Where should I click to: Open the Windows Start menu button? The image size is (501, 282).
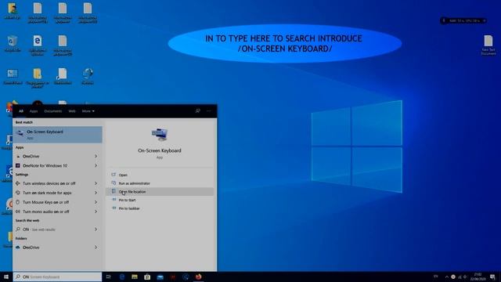(6, 277)
